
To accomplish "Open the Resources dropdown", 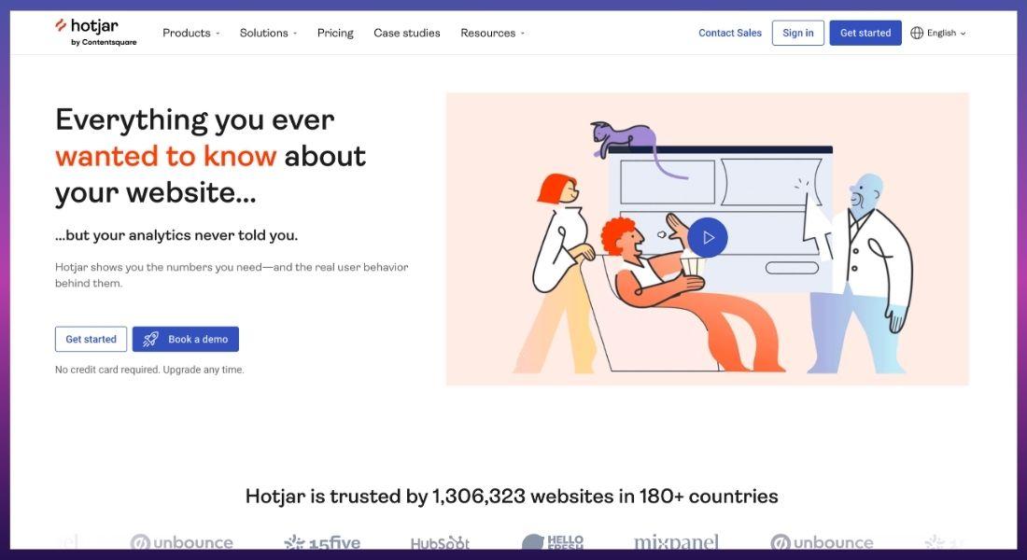I will pyautogui.click(x=493, y=33).
